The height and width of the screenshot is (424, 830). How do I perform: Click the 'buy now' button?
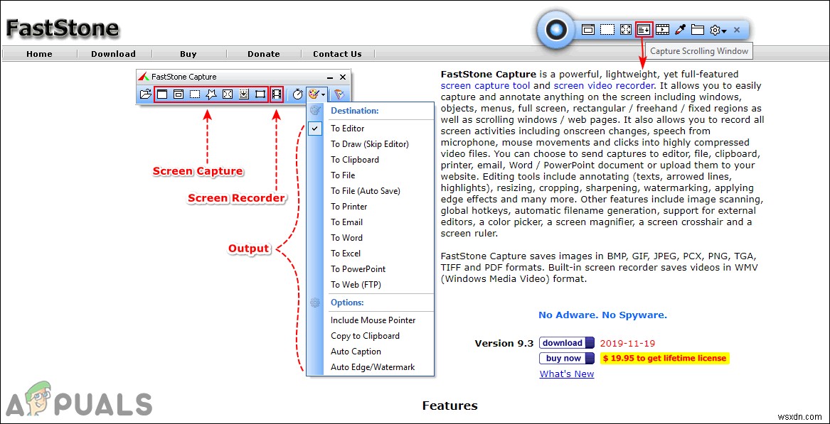[566, 359]
